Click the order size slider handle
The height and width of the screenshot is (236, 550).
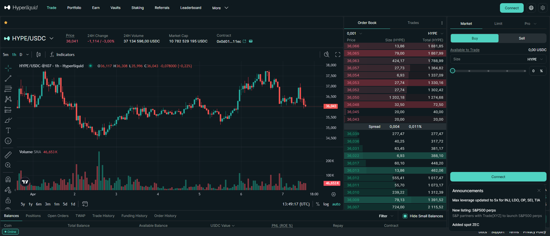tap(453, 71)
